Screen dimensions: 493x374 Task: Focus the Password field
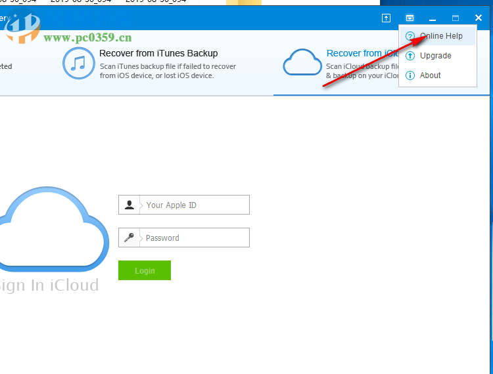click(184, 238)
